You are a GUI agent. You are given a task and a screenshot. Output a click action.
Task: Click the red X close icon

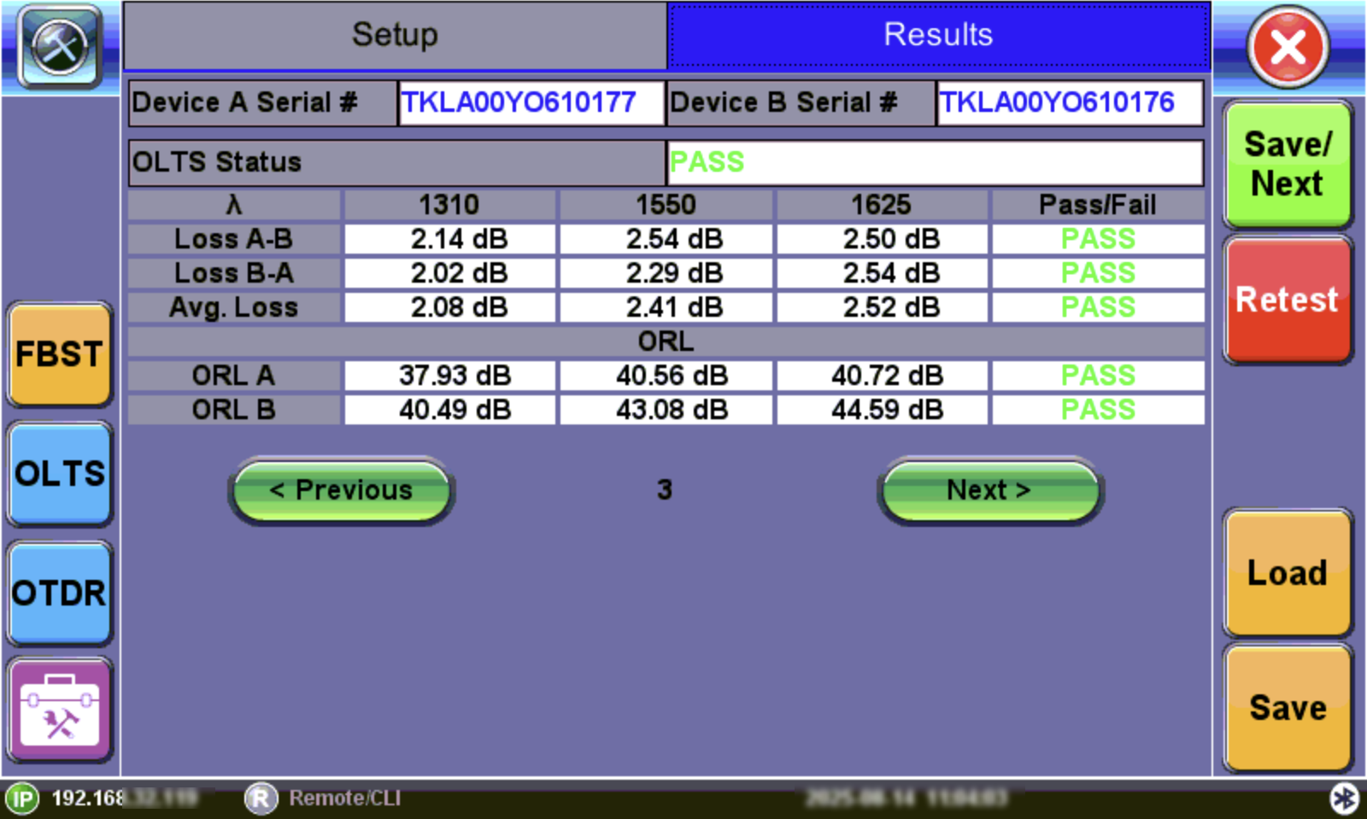click(x=1288, y=47)
